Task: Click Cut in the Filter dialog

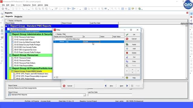Action: [132, 57]
